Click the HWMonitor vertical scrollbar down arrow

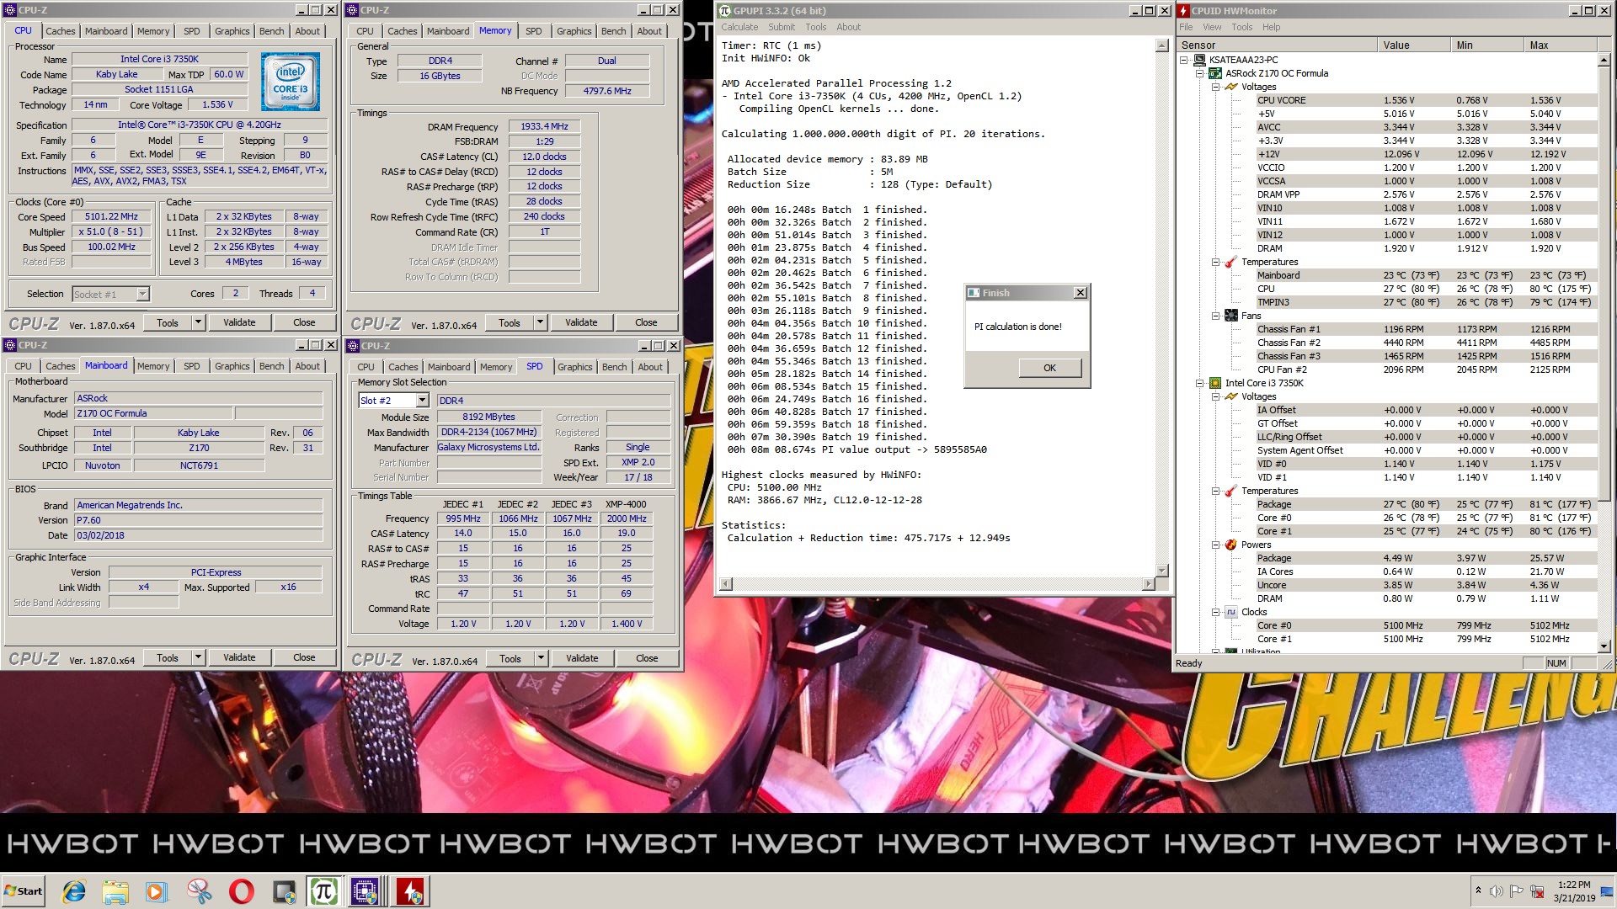(1604, 646)
